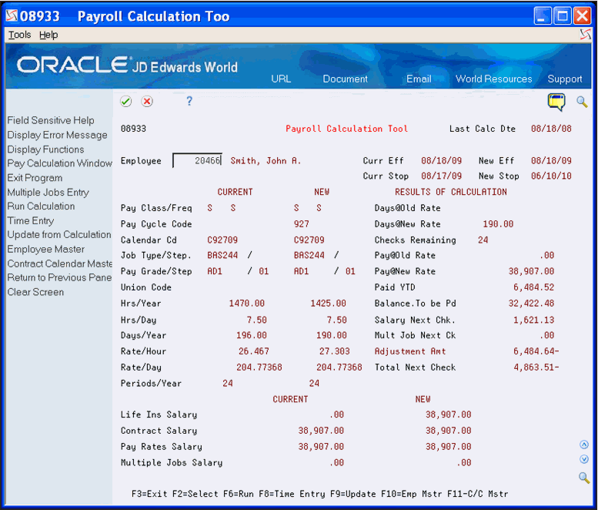598x510 pixels.
Task: Click the New Eff date value
Action: pyautogui.click(x=551, y=161)
